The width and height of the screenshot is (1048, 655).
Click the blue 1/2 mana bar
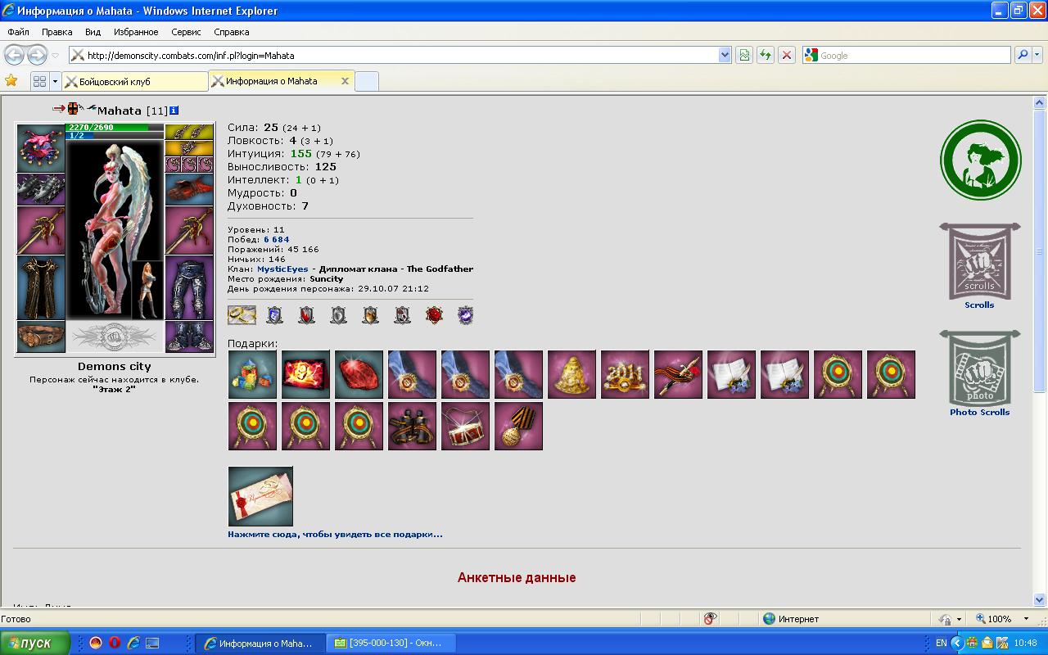click(115, 135)
